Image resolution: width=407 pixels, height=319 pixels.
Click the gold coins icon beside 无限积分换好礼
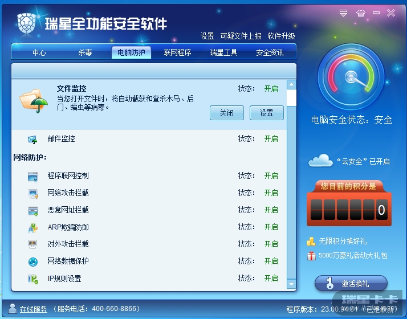coord(311,241)
